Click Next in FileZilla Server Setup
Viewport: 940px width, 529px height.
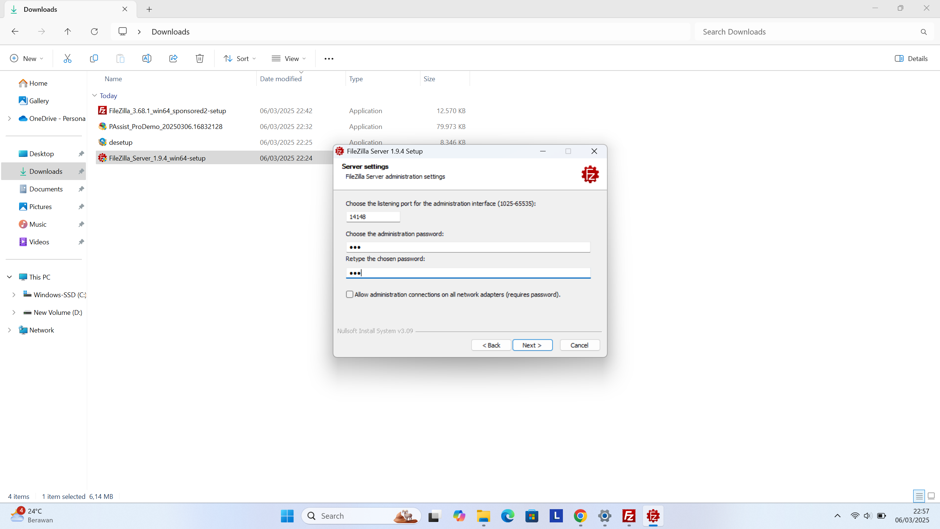click(x=532, y=345)
